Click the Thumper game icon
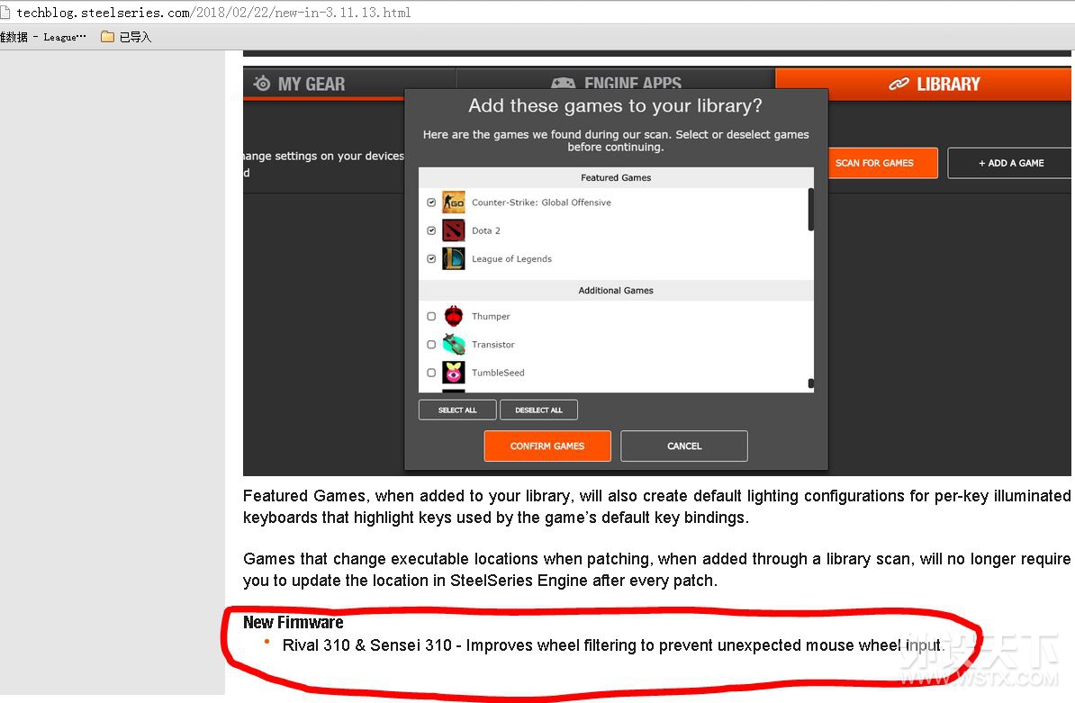 [x=453, y=316]
